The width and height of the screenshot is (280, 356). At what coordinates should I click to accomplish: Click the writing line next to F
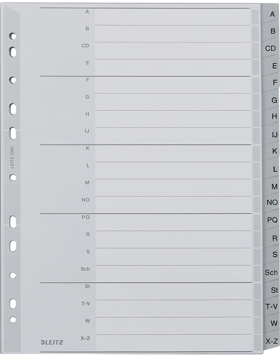tap(173, 85)
